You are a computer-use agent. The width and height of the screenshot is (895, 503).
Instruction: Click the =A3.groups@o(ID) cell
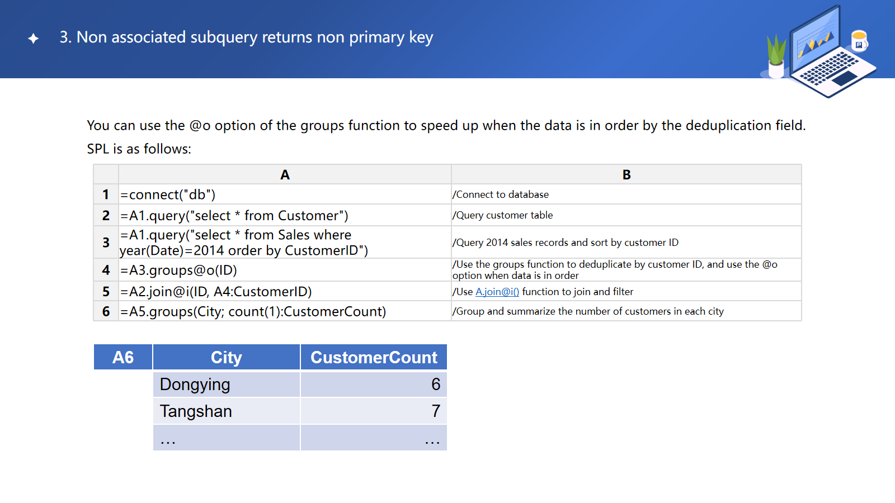pos(179,271)
